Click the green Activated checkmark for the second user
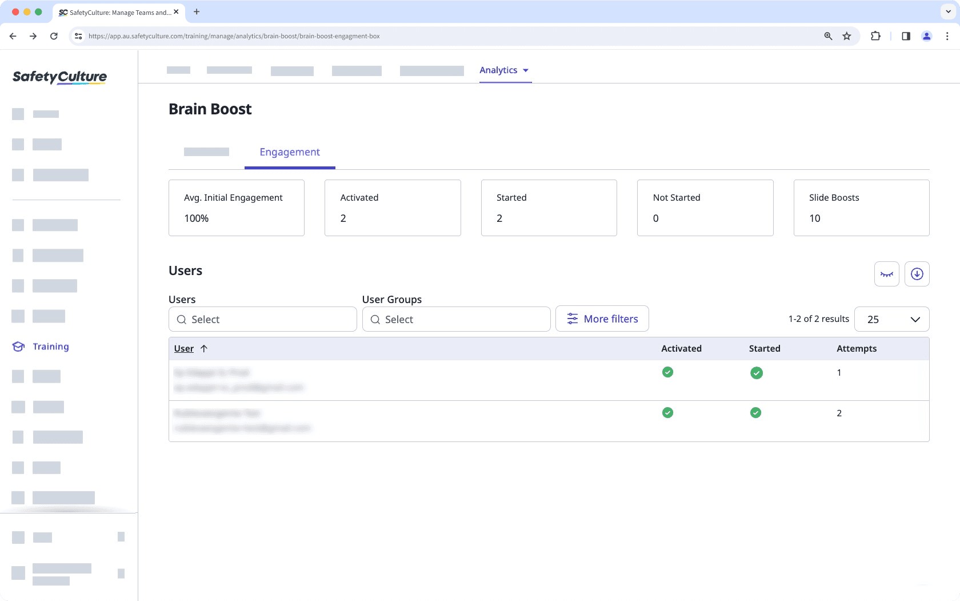Viewport: 960px width, 601px height. point(667,412)
